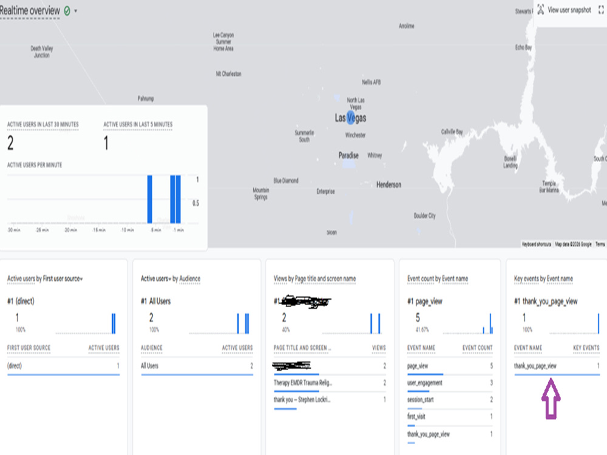Click the View user snapshot button
Viewport: 607px width, 455px height.
coord(565,10)
